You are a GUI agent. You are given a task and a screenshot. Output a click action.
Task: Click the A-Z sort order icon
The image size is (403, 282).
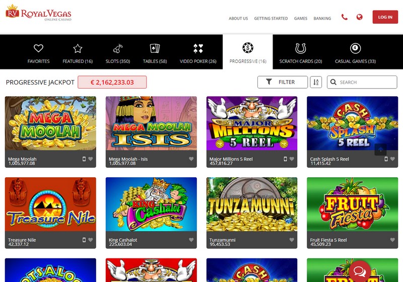[x=316, y=82]
